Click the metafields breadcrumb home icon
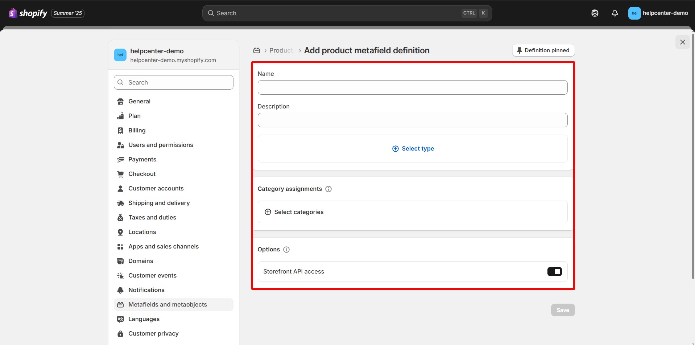This screenshot has width=695, height=345. click(x=257, y=50)
